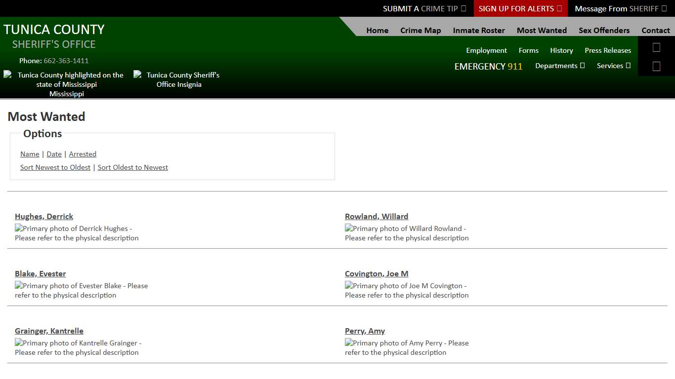Viewport: 675px width, 379px height.
Task: Click Sign Up For Alerts button
Action: (520, 8)
